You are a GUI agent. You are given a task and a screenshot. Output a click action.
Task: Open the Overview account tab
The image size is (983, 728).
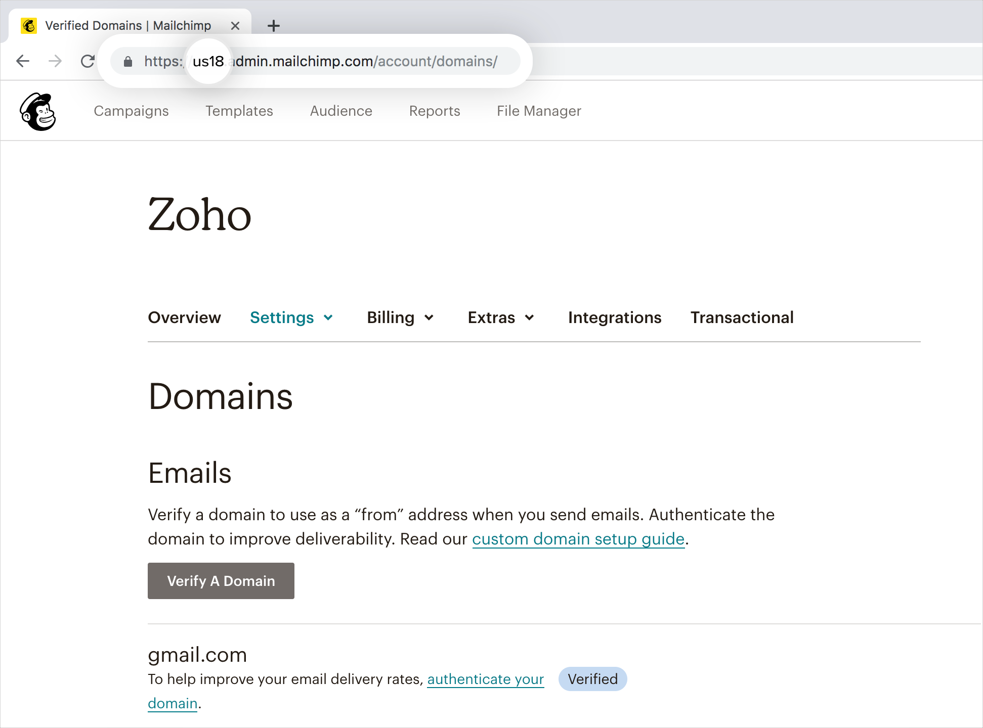click(184, 317)
